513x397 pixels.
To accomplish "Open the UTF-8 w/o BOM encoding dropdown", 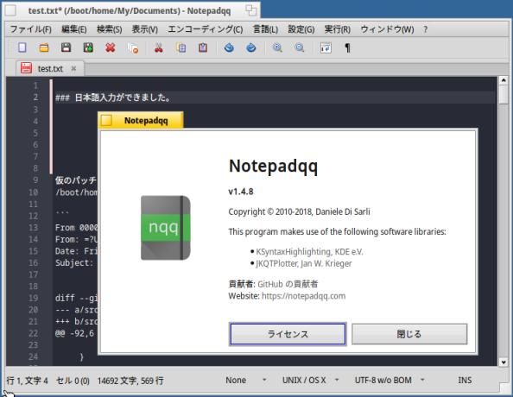I will [389, 380].
